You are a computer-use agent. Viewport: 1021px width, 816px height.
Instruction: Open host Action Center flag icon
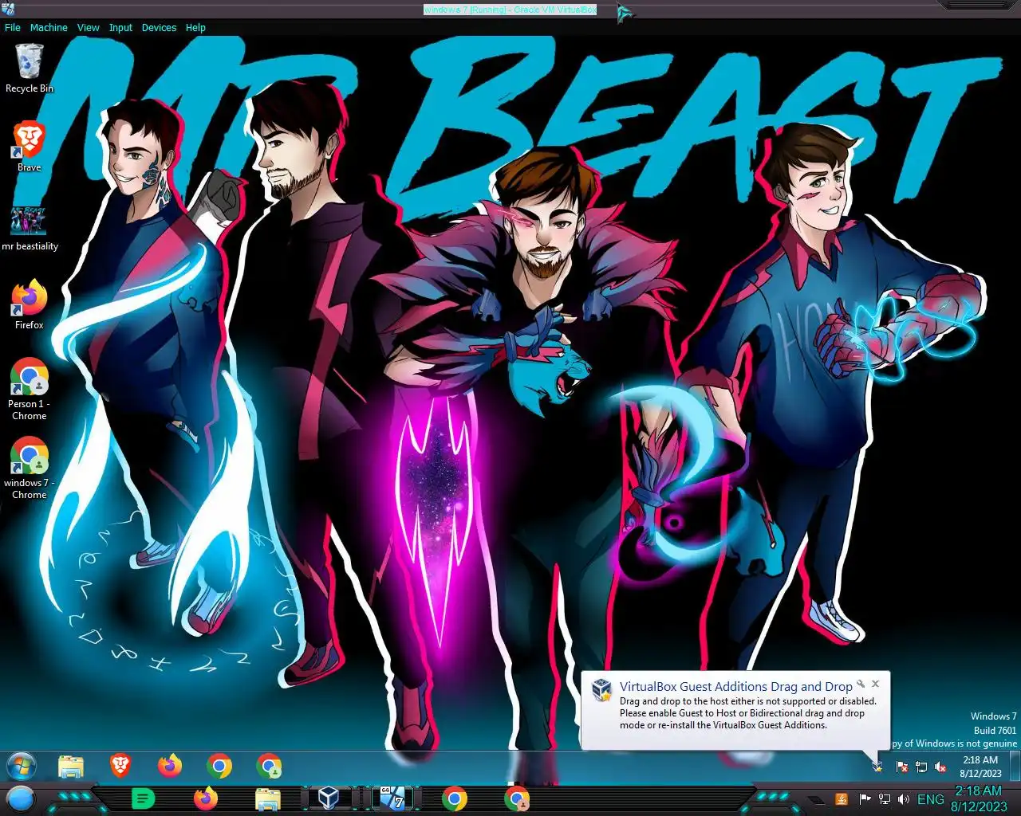[x=865, y=799]
